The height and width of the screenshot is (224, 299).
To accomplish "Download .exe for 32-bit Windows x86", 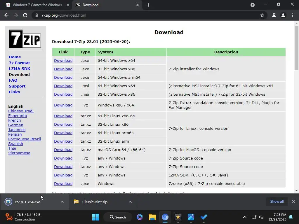I will click(x=63, y=69).
